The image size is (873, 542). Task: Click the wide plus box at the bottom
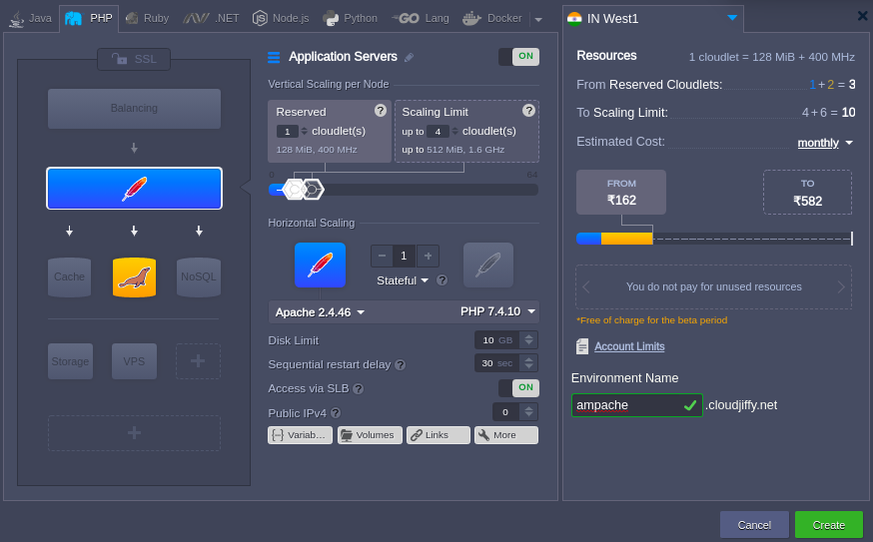tap(134, 433)
